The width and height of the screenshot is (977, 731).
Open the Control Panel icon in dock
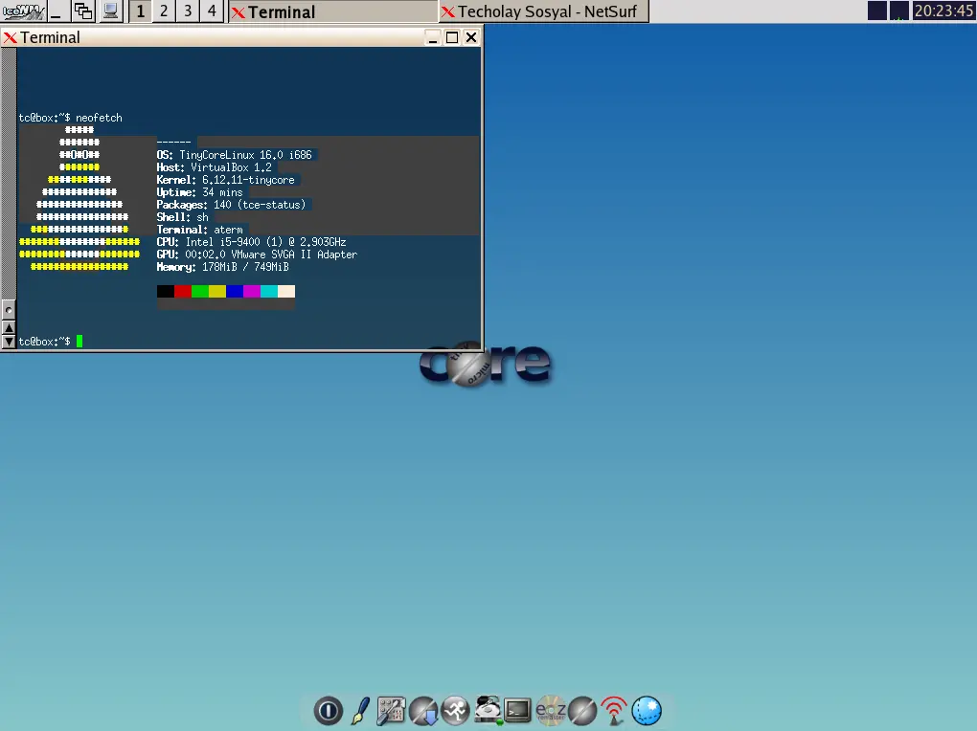(391, 711)
